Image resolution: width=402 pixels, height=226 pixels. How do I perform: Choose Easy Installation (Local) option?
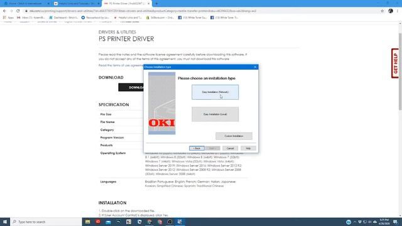[215, 114]
